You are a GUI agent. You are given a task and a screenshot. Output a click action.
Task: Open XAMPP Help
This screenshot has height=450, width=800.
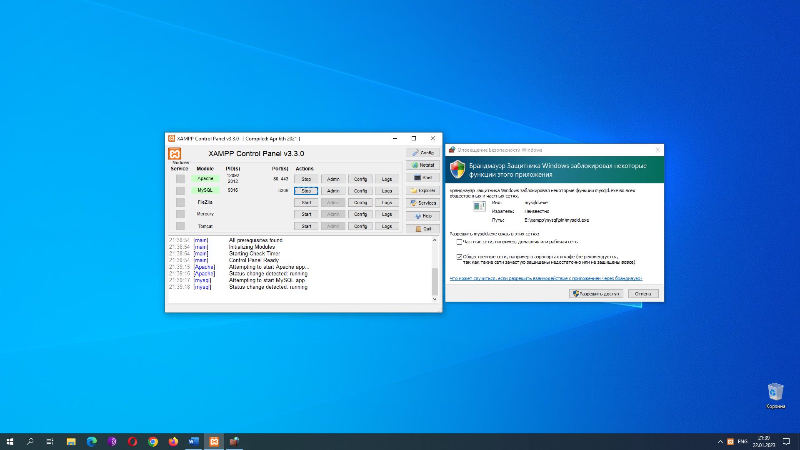(x=422, y=216)
